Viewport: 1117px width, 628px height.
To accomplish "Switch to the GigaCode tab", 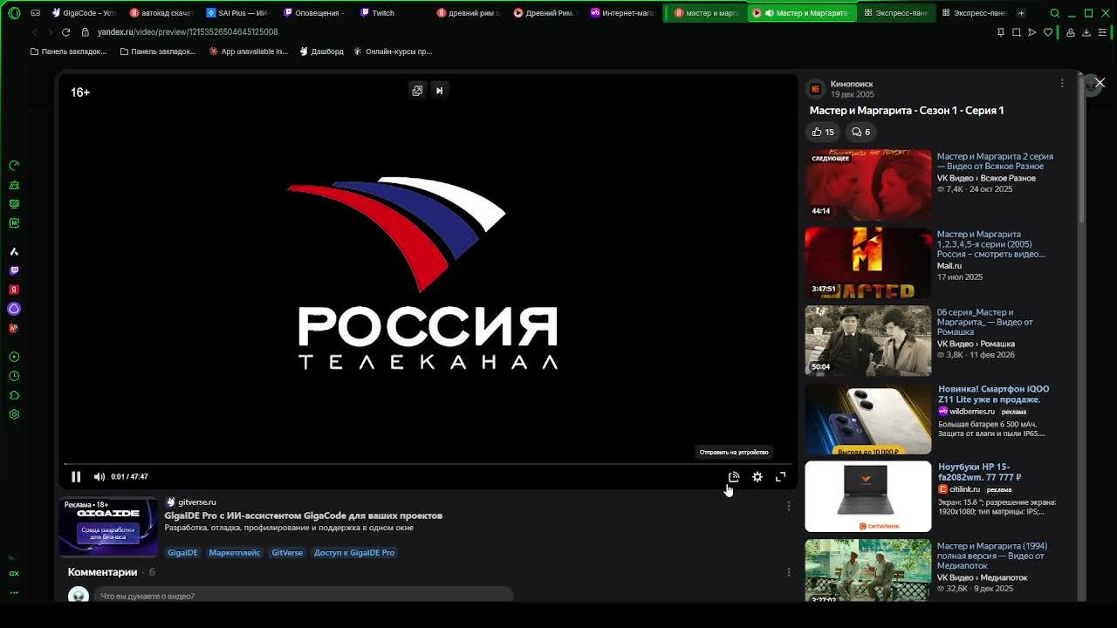I will (x=83, y=12).
